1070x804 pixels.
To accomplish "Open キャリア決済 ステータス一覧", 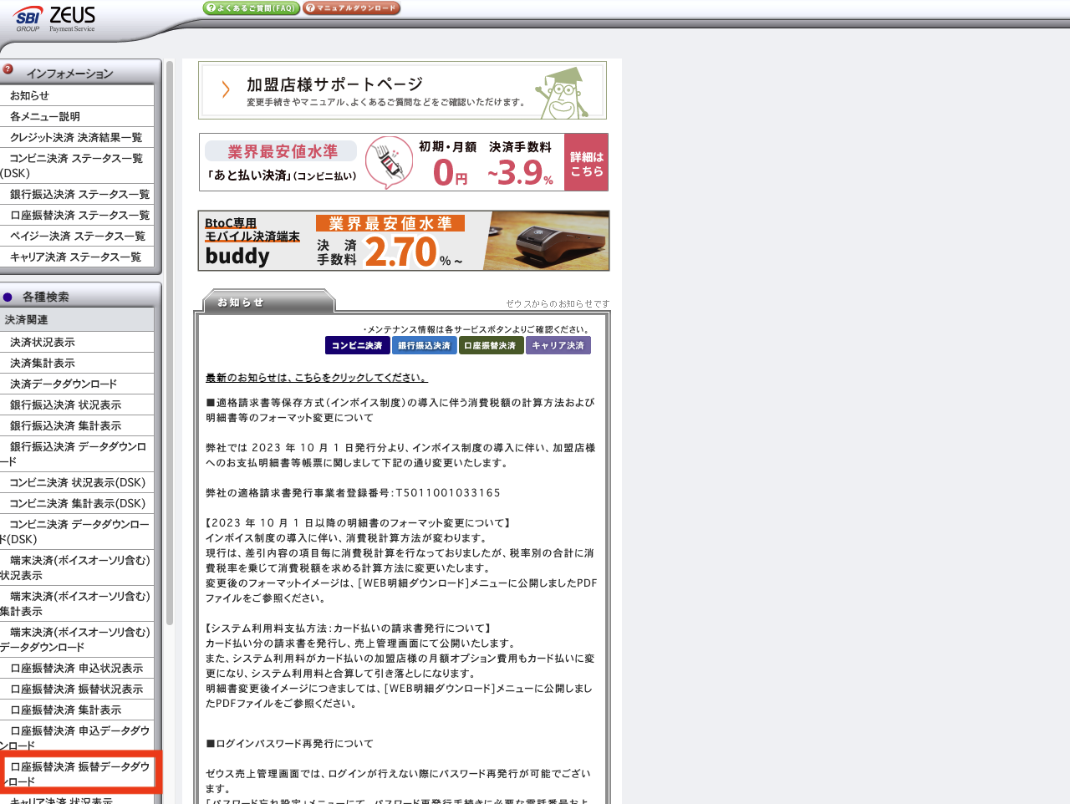I will [x=77, y=257].
